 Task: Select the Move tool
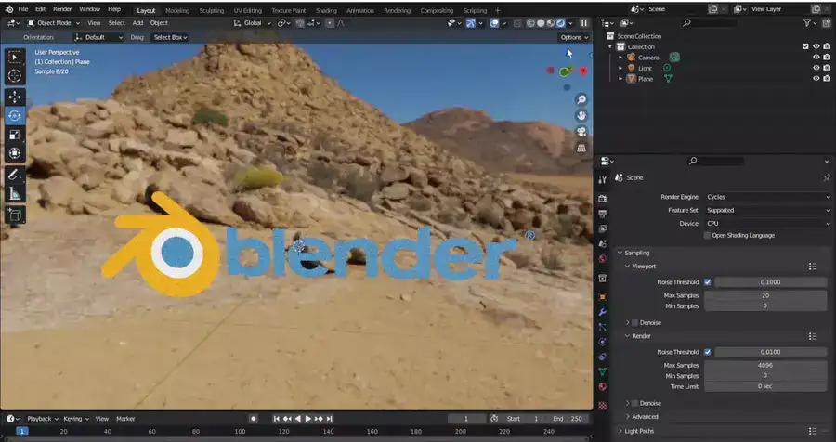click(15, 97)
